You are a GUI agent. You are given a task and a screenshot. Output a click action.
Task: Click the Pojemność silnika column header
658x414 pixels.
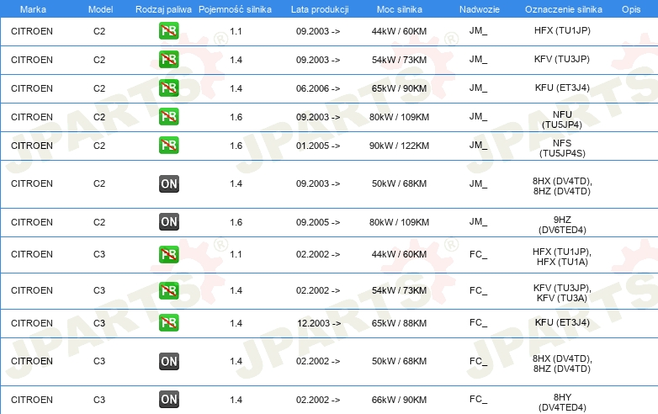point(235,9)
